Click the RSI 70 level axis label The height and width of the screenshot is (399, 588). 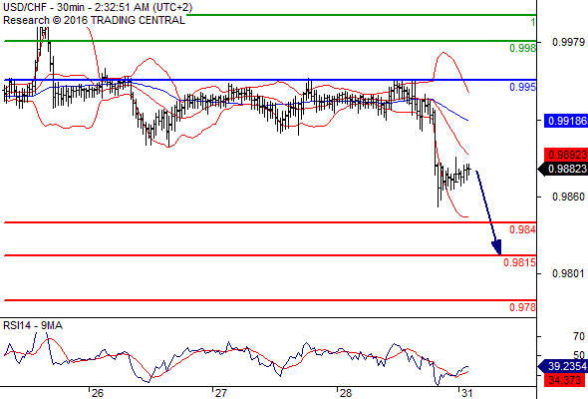pos(579,336)
